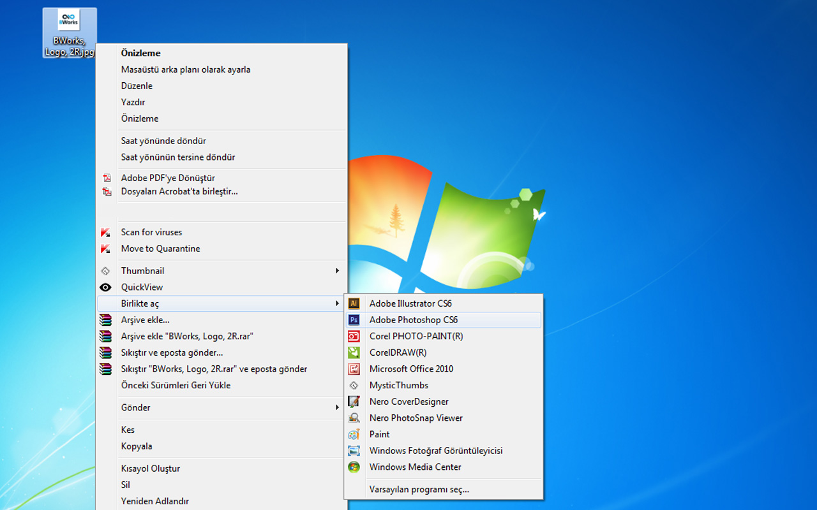
Task: Select the second Önizleme entry below Yazdır
Action: pos(140,119)
